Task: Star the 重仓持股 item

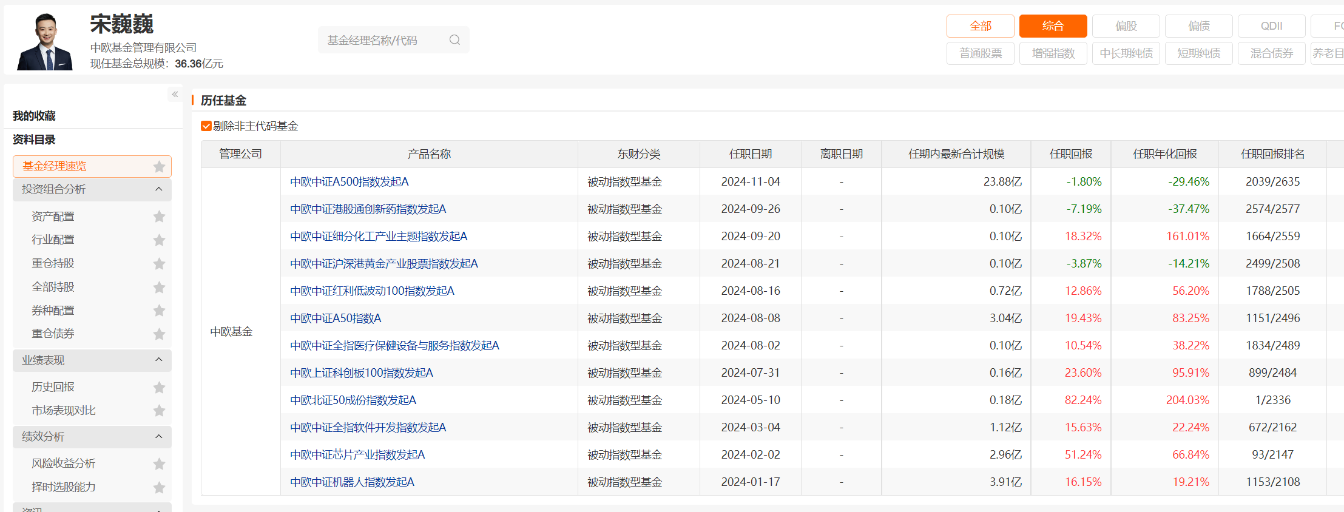Action: pyautogui.click(x=159, y=264)
